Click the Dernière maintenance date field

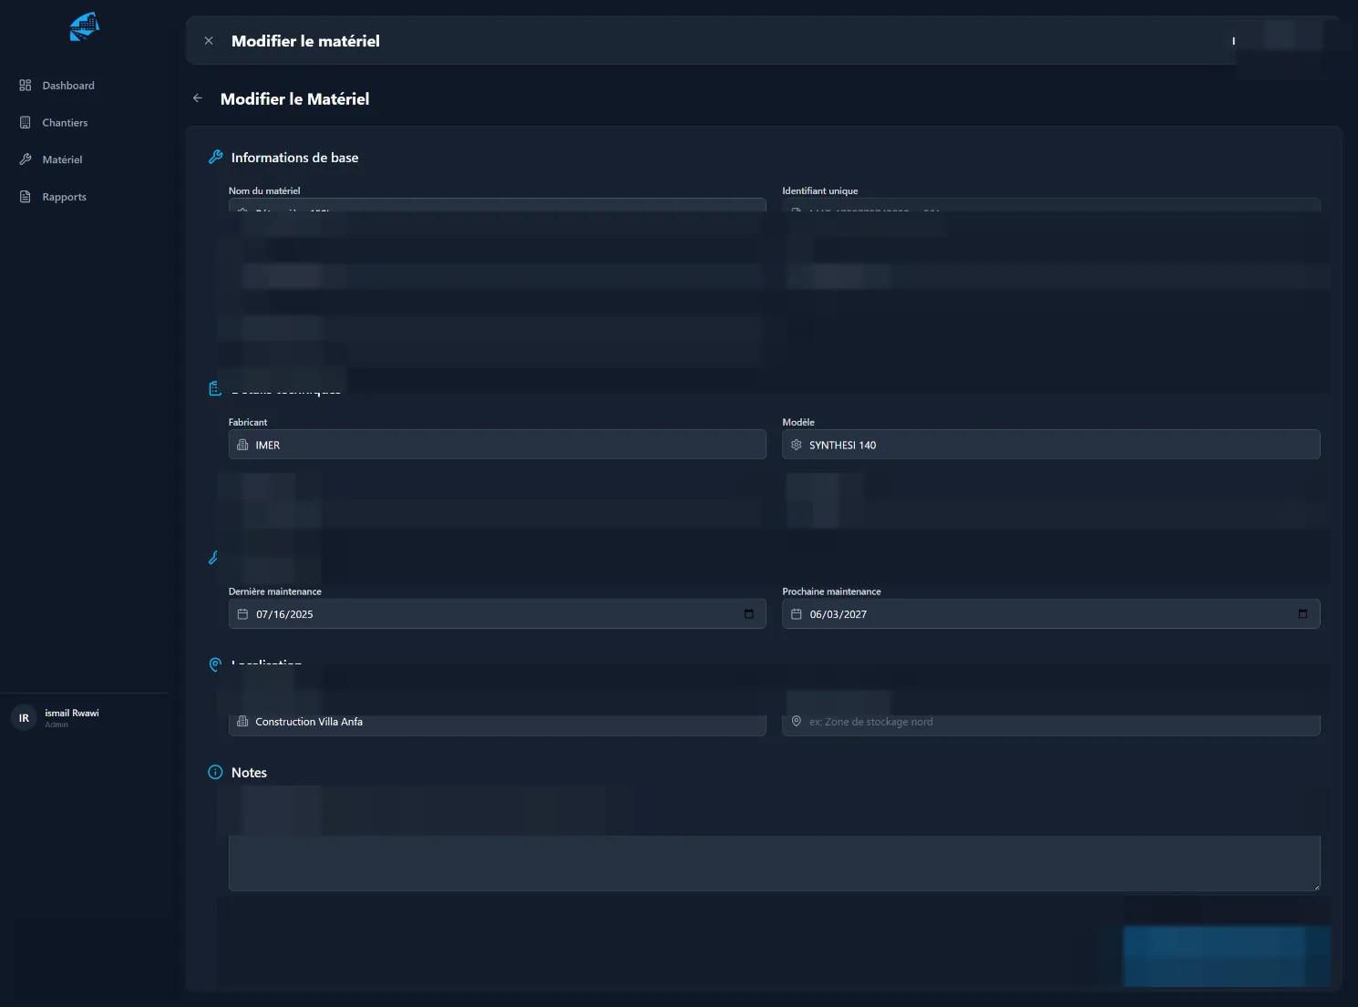[x=497, y=614]
